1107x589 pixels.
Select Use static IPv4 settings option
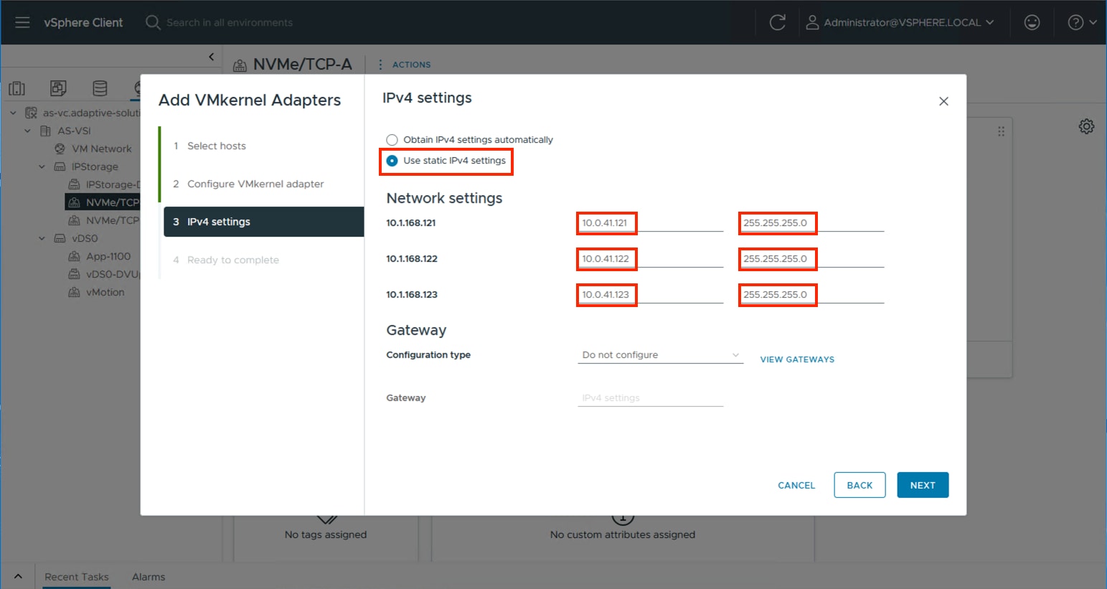tap(392, 161)
